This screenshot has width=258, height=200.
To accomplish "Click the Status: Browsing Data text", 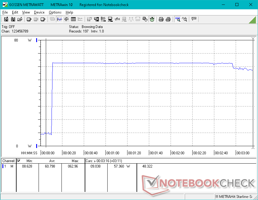I will click(86, 26).
